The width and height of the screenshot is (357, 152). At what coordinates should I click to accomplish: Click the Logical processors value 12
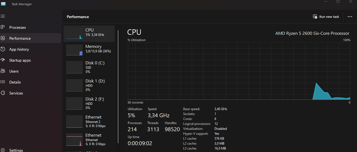click(x=216, y=124)
